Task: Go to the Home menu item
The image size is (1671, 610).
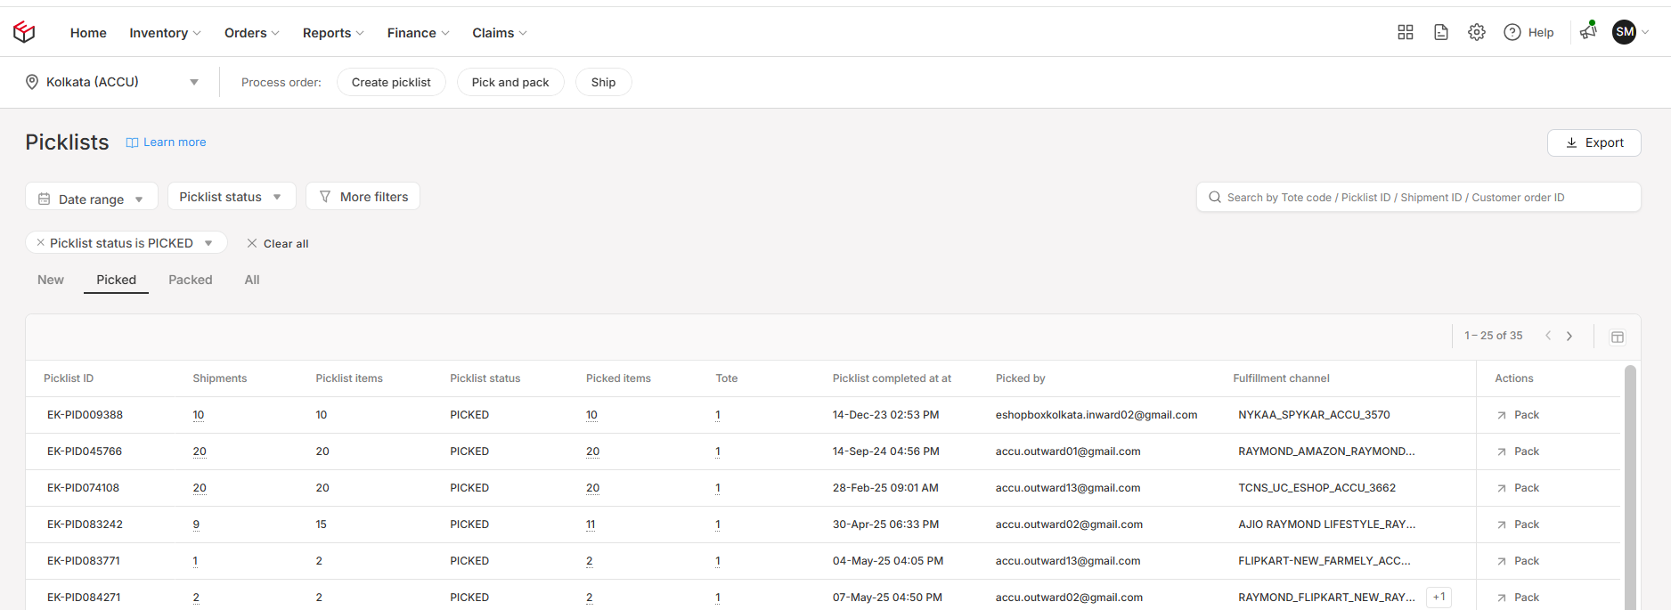Action: (88, 33)
